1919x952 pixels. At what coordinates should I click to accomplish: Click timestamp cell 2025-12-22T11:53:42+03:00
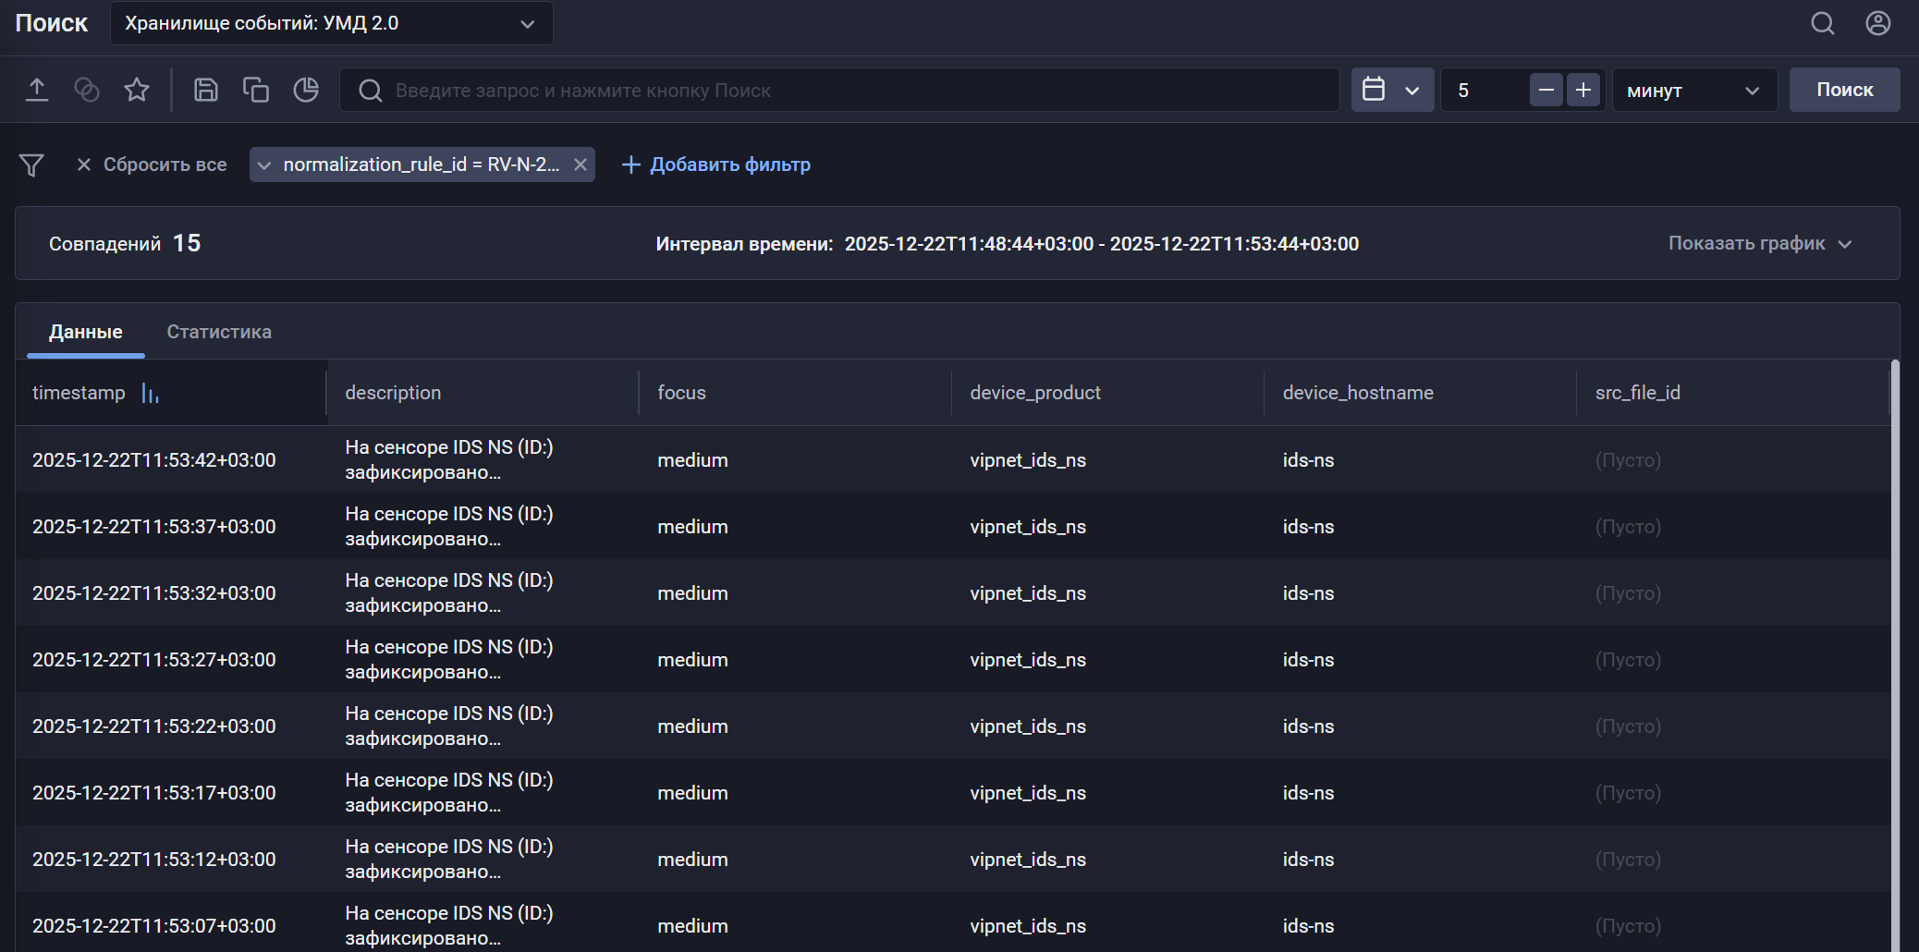154,460
